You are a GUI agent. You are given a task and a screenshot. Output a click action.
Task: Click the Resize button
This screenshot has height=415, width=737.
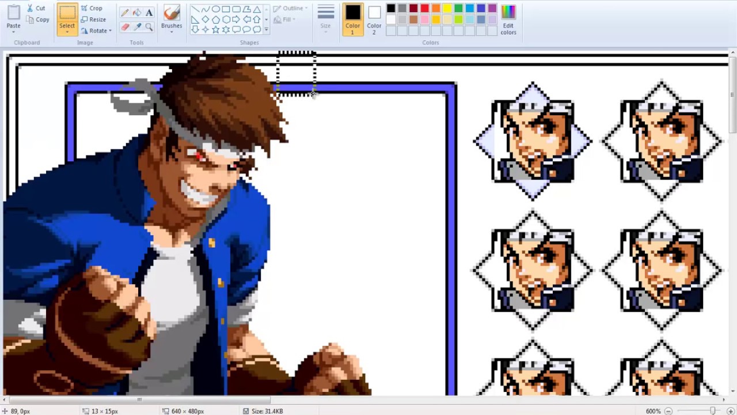(93, 20)
